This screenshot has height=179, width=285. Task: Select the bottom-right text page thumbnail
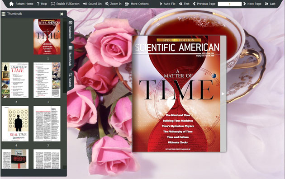pyautogui.click(x=47, y=159)
